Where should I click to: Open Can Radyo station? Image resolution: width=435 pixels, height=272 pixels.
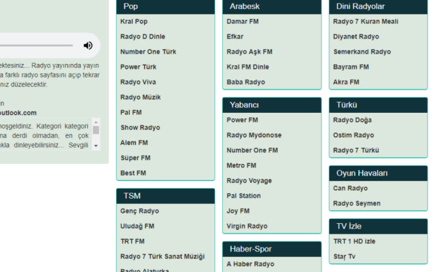(x=351, y=188)
